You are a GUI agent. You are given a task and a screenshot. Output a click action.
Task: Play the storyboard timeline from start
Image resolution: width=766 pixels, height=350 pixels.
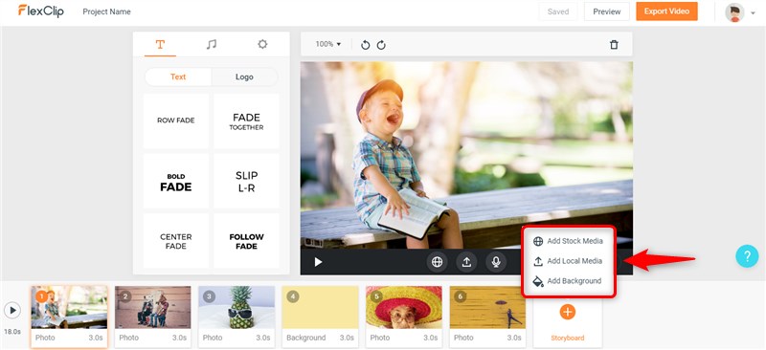coord(12,310)
